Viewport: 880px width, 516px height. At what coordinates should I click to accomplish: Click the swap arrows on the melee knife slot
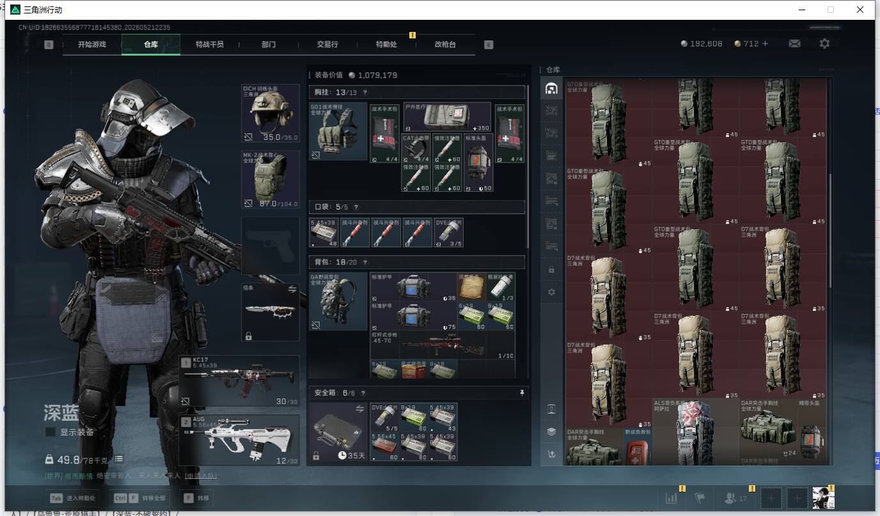point(292,289)
